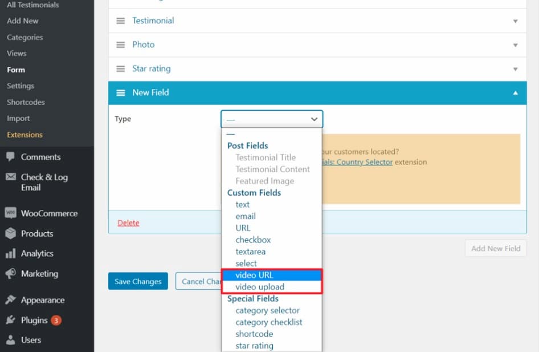Click the Testimonial field title text

pos(153,21)
